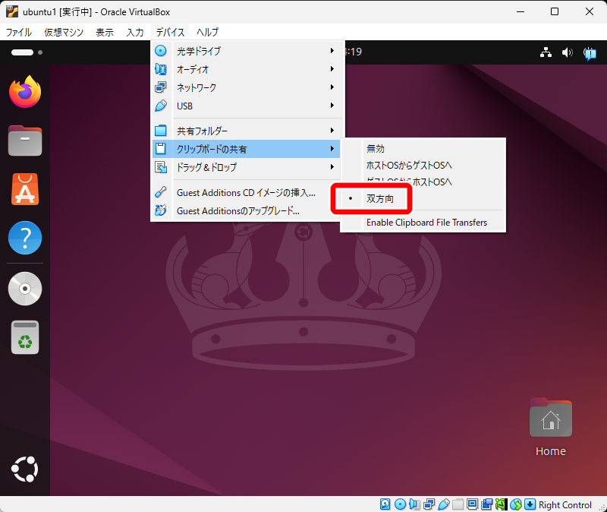The height and width of the screenshot is (512, 607).
Task: Click the power menu icon in top bar
Action: click(590, 53)
